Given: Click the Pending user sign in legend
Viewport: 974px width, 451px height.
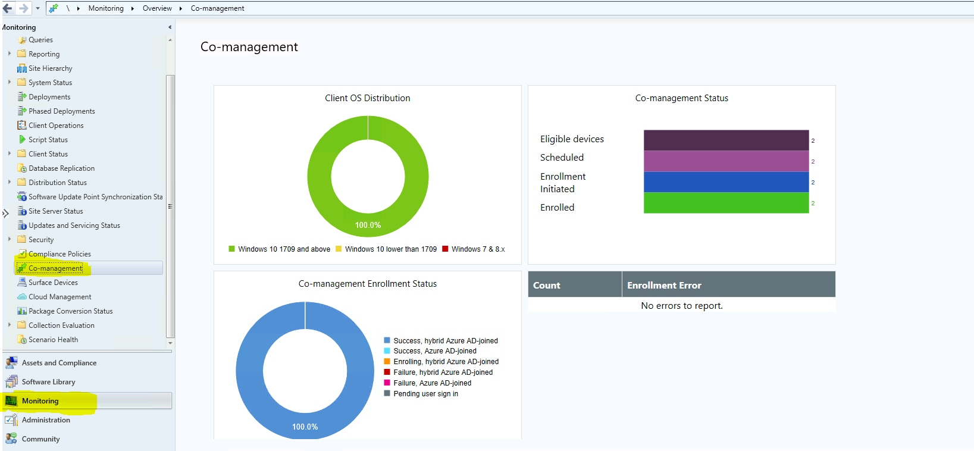Looking at the screenshot, I should (421, 394).
